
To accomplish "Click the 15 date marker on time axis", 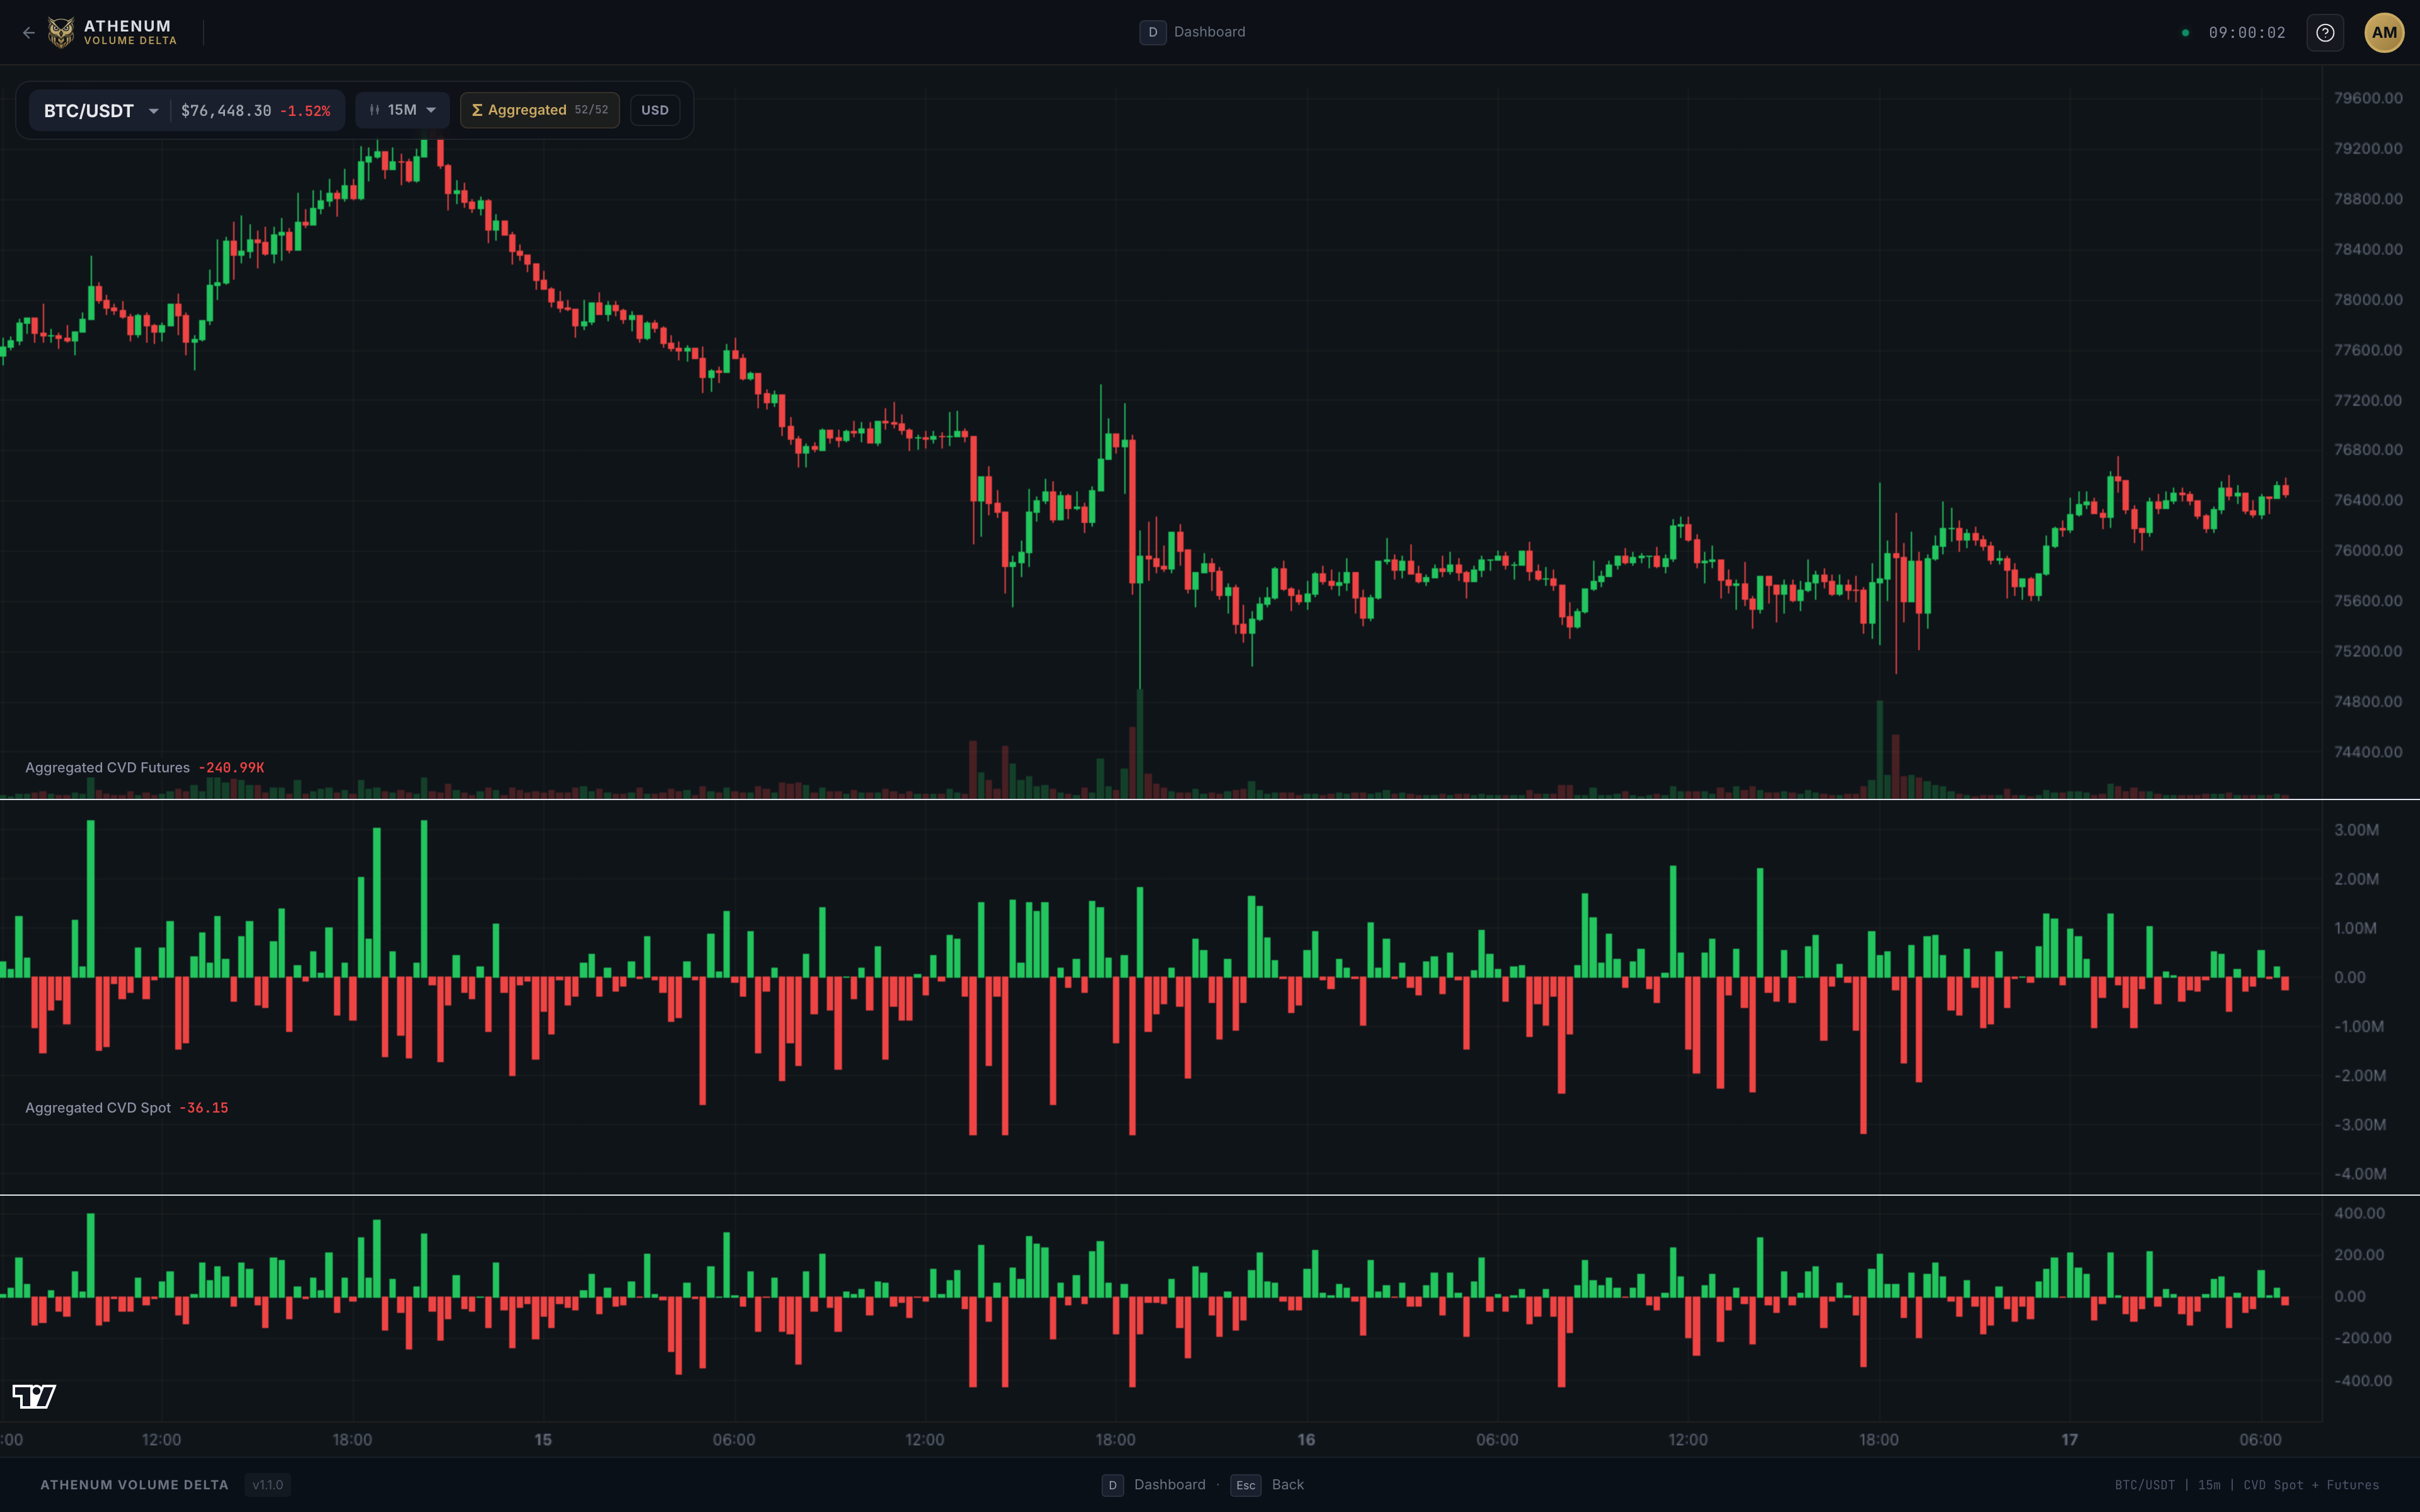I will (543, 1440).
